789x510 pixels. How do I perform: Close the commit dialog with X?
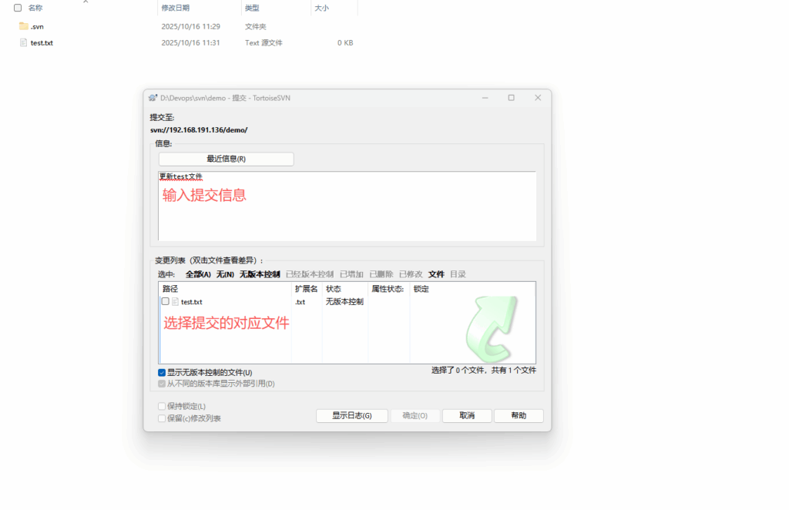(538, 98)
